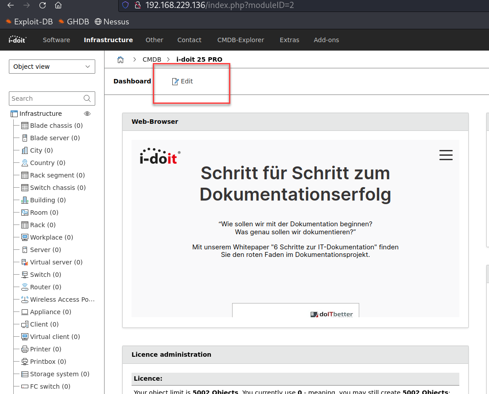
Task: Click the browser back arrow
Action: (11, 5)
